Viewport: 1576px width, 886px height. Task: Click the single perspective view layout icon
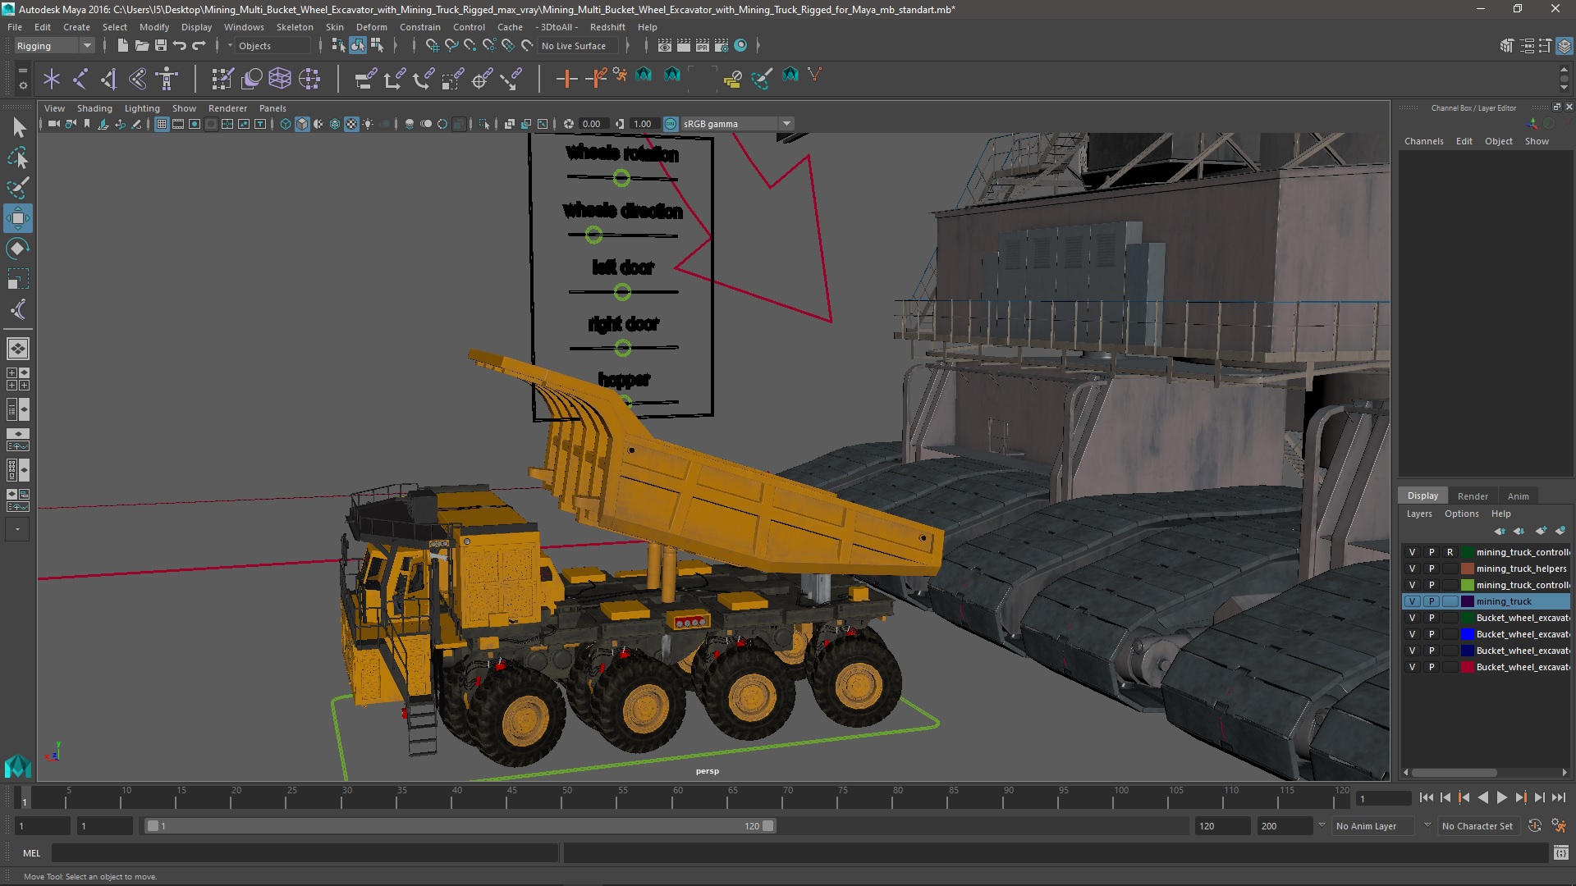point(18,349)
